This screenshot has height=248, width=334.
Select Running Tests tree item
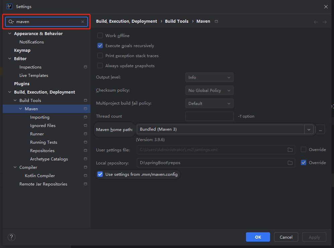coord(44,142)
